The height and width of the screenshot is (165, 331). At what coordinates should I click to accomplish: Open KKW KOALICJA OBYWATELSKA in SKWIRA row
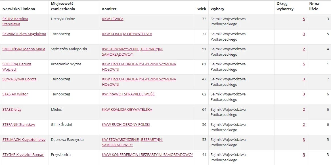point(127,34)
